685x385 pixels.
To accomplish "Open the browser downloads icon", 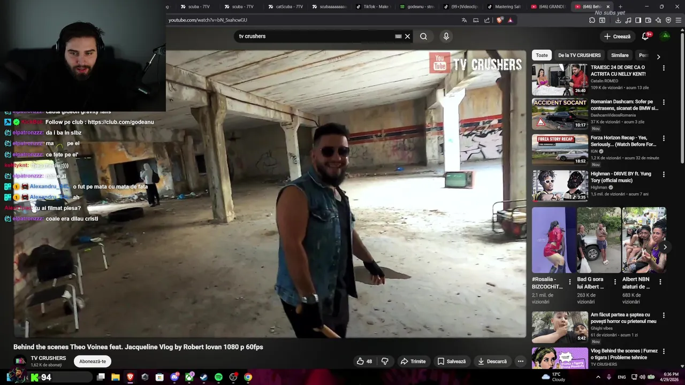I will [x=618, y=20].
